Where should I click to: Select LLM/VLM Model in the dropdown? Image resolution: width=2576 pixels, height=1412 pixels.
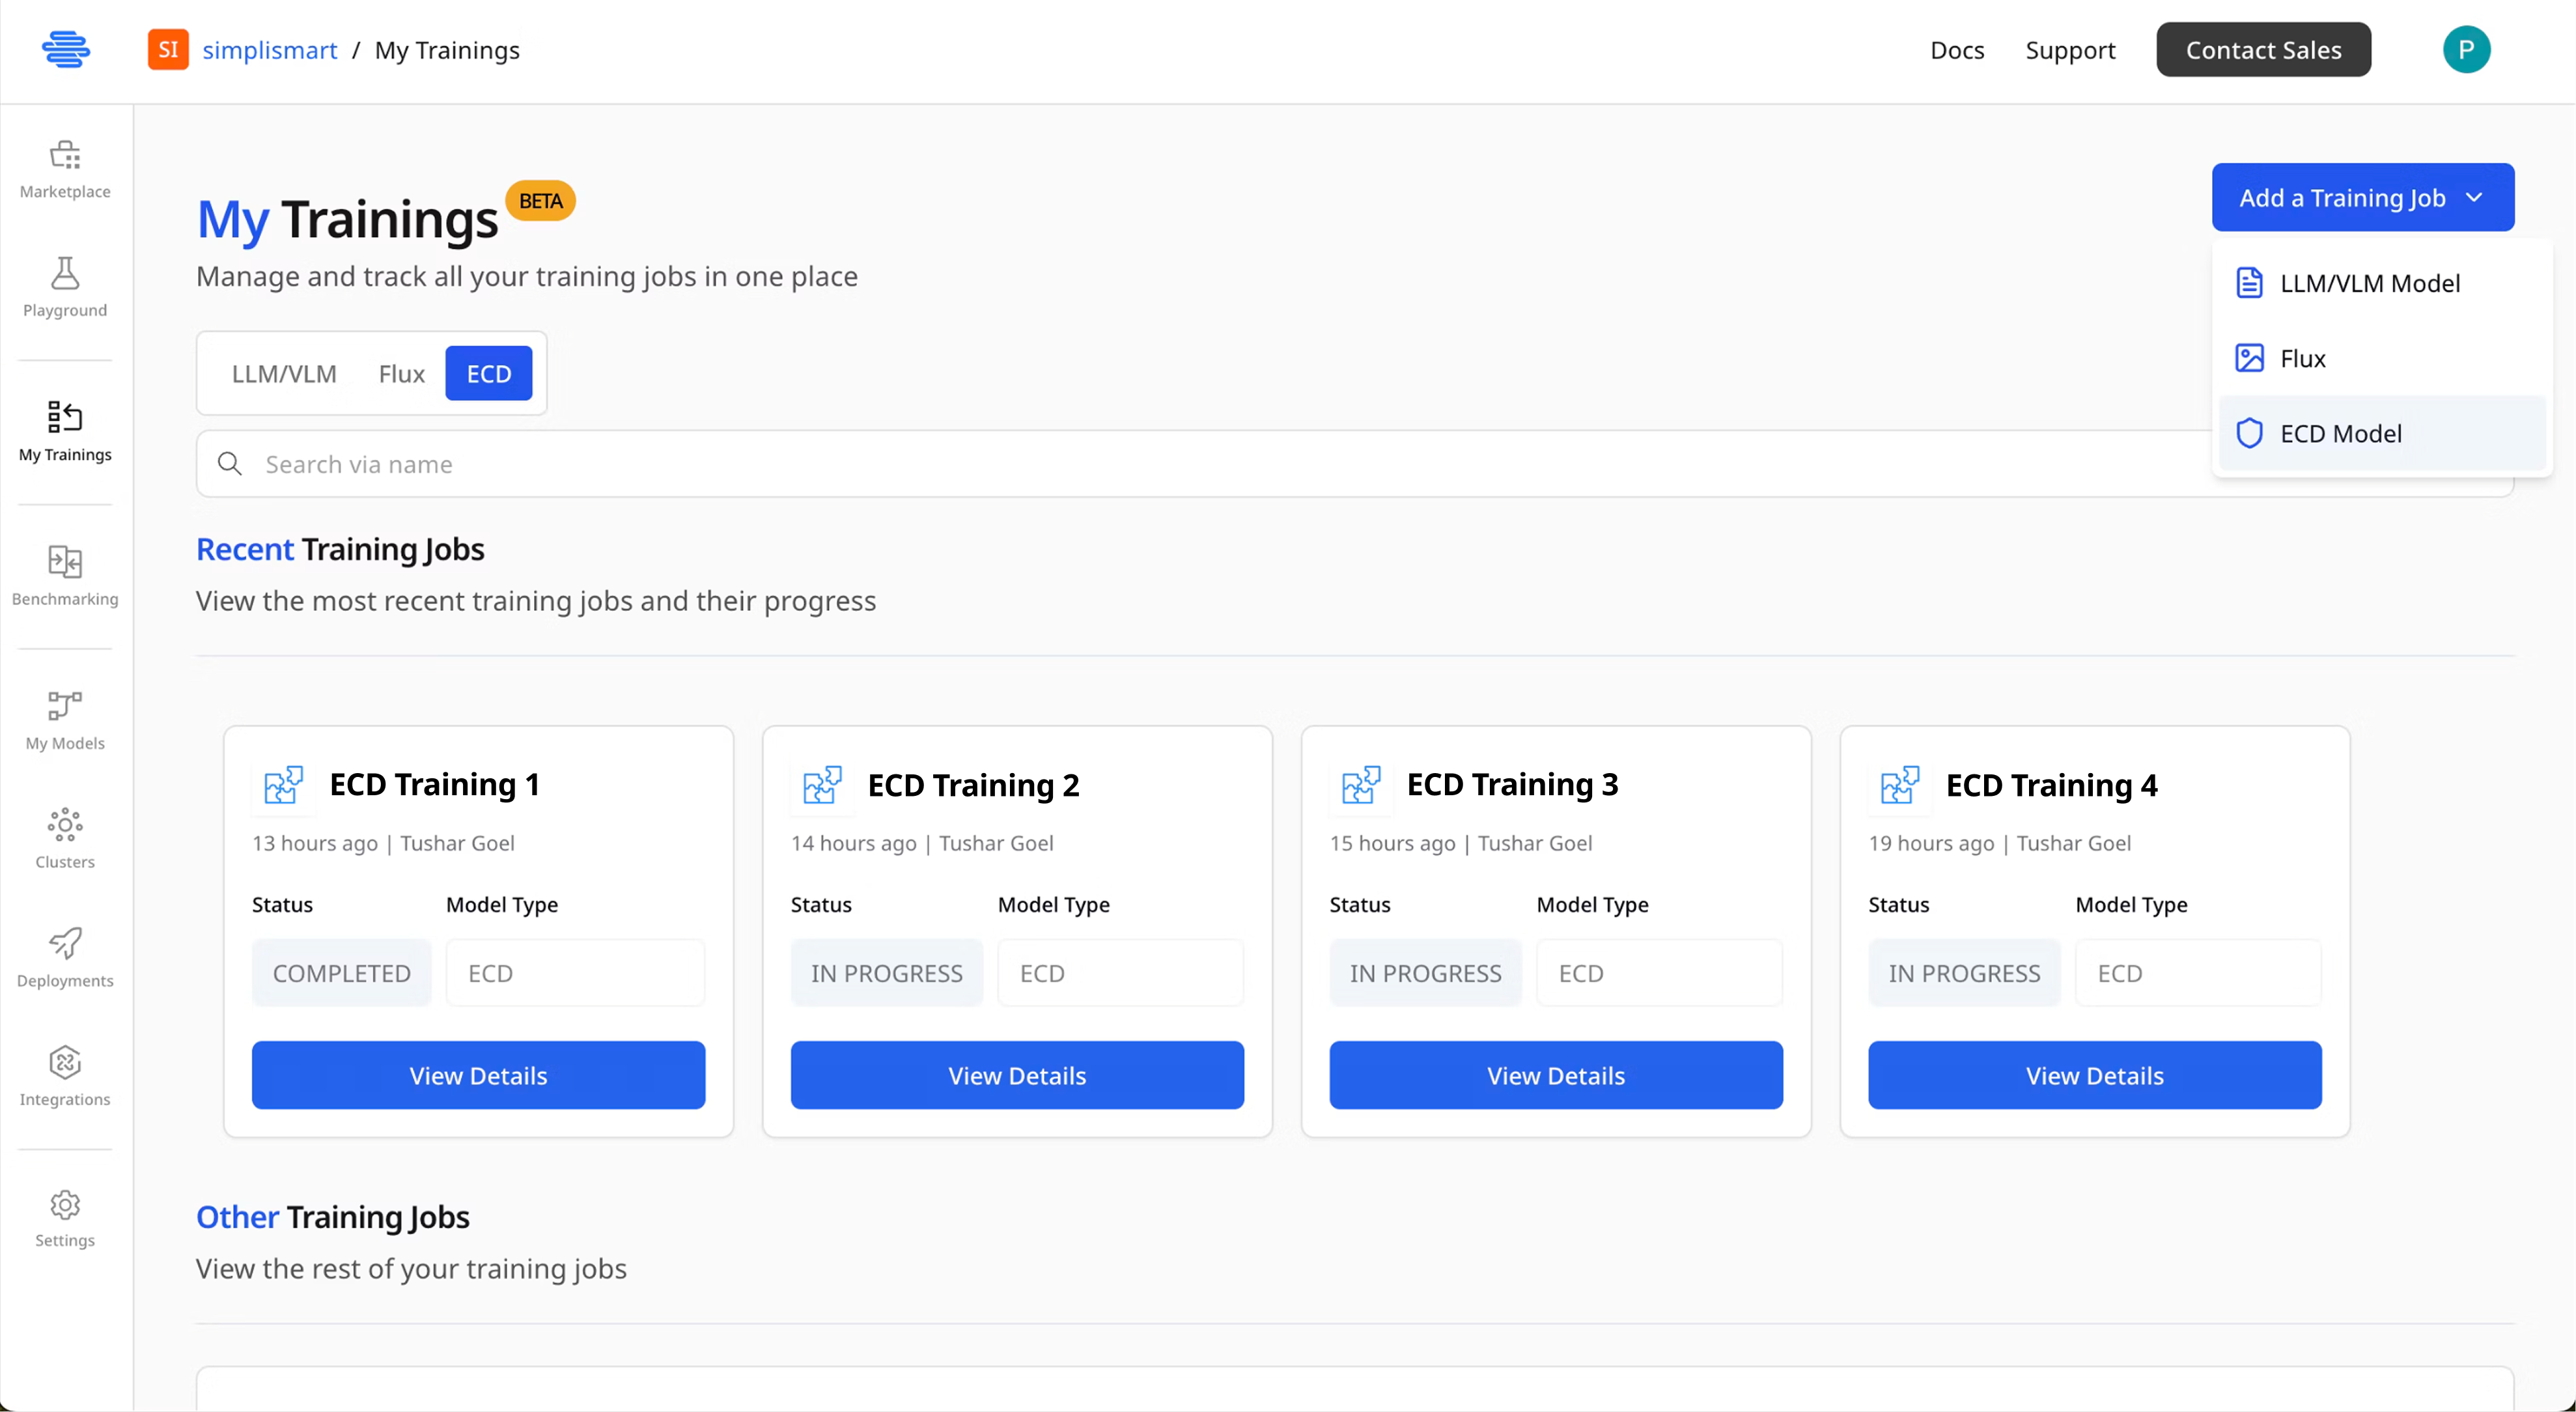[2370, 282]
